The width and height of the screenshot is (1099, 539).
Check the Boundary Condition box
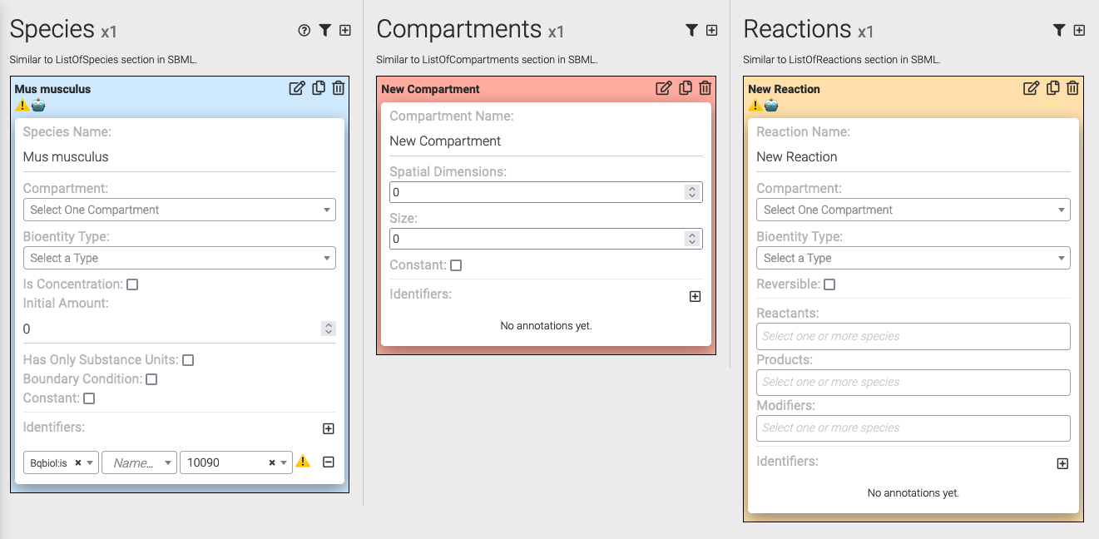(151, 379)
